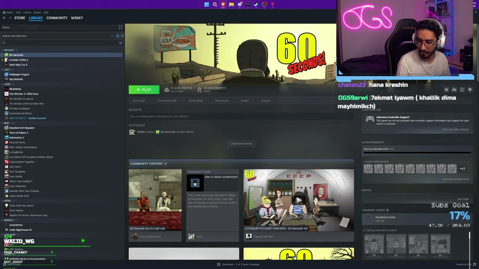This screenshot has height=269, width=479.
Task: Open Discord from the taskbar
Action: point(239,4)
